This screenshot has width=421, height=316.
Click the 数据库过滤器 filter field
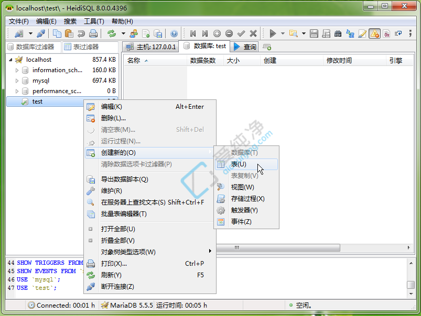coord(34,47)
